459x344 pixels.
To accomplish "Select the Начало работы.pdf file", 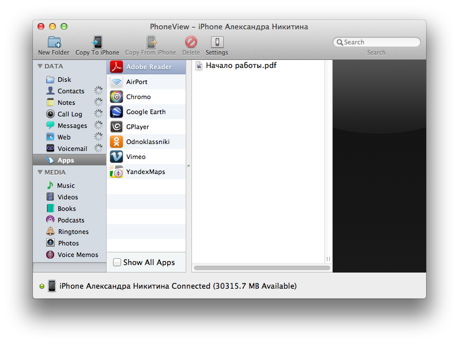I will tap(240, 66).
